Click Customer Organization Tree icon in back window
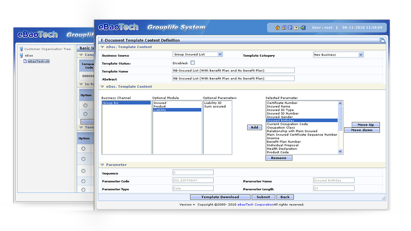The width and height of the screenshot is (411, 231). 21,49
